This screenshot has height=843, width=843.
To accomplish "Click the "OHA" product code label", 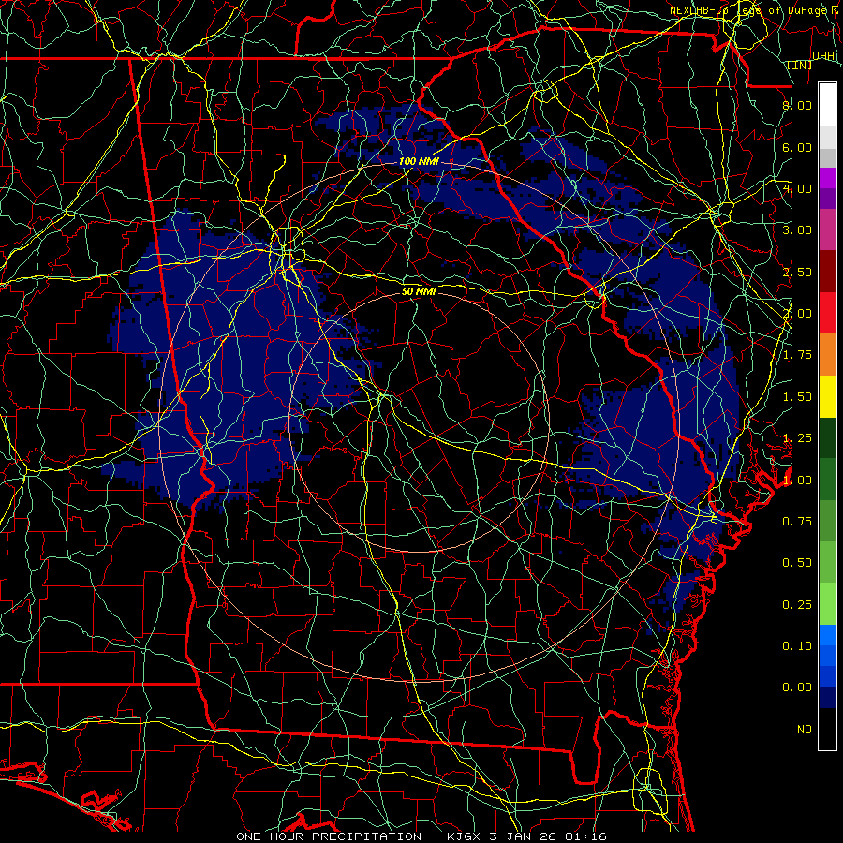I will 823,56.
